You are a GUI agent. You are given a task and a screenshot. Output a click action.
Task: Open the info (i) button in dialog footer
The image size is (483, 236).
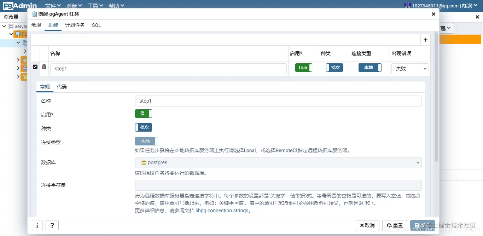point(37,225)
